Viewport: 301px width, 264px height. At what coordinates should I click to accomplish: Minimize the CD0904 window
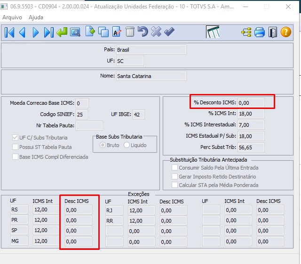[246, 7]
